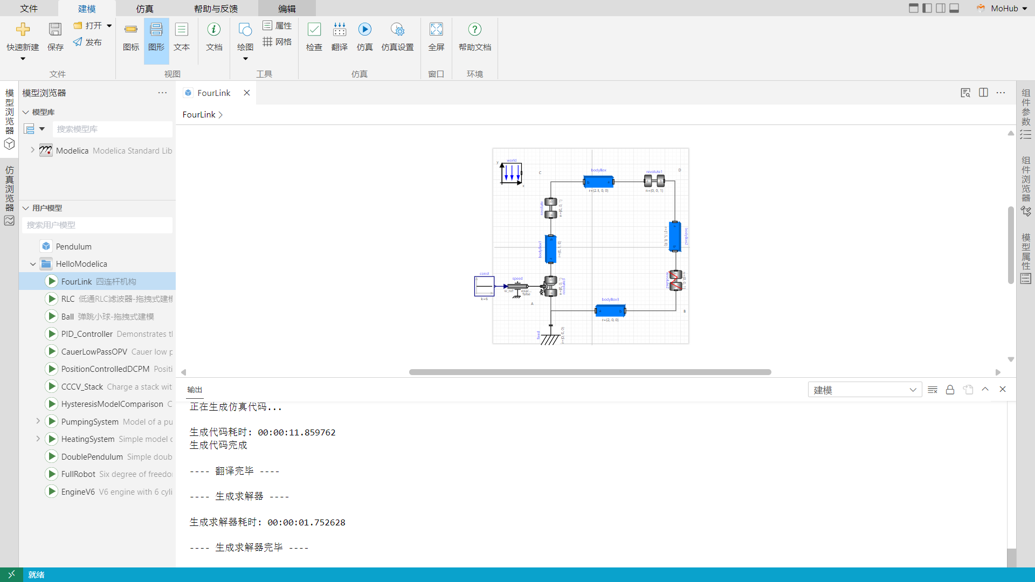Select the PID_Controller model
This screenshot has height=582, width=1035.
[97, 334]
